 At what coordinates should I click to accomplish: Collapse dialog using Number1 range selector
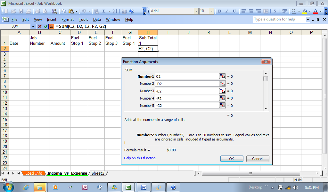coord(222,76)
